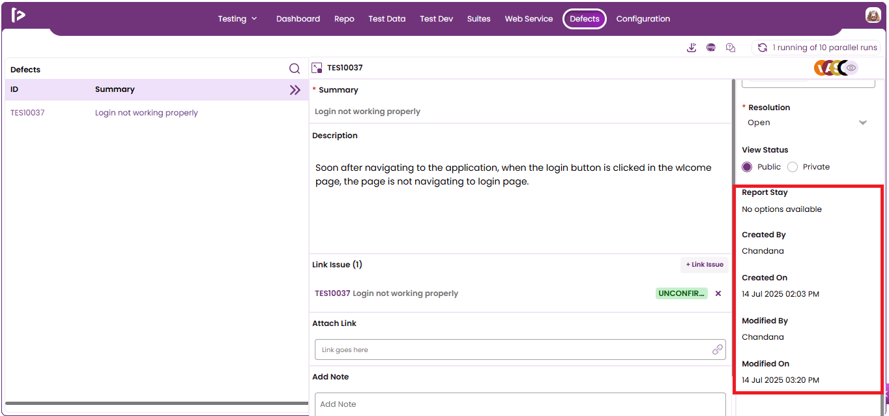Click the Created On date 14 Jul 2025 02:03 PM

click(x=780, y=294)
